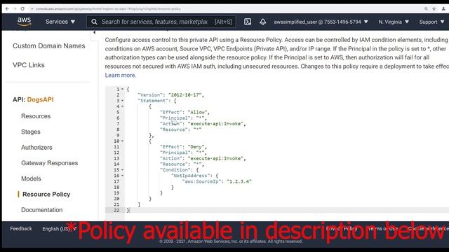Open the Support dropdown menu
Image resolution: width=449 pixels, height=252 pixels.
pos(431,22)
